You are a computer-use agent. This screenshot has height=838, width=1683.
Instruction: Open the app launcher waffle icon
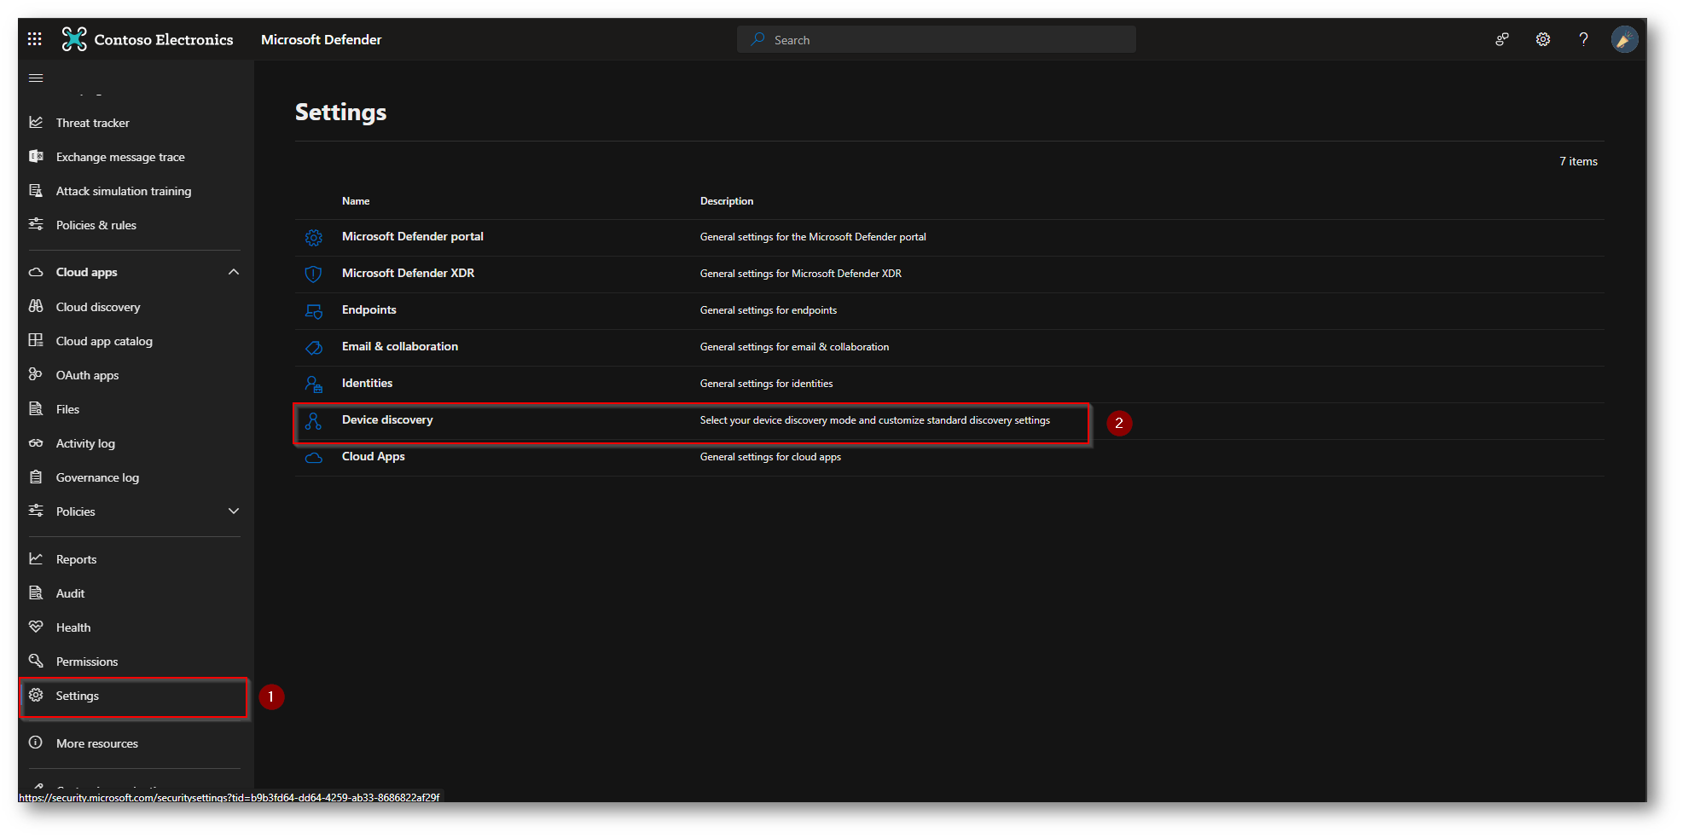coord(34,39)
